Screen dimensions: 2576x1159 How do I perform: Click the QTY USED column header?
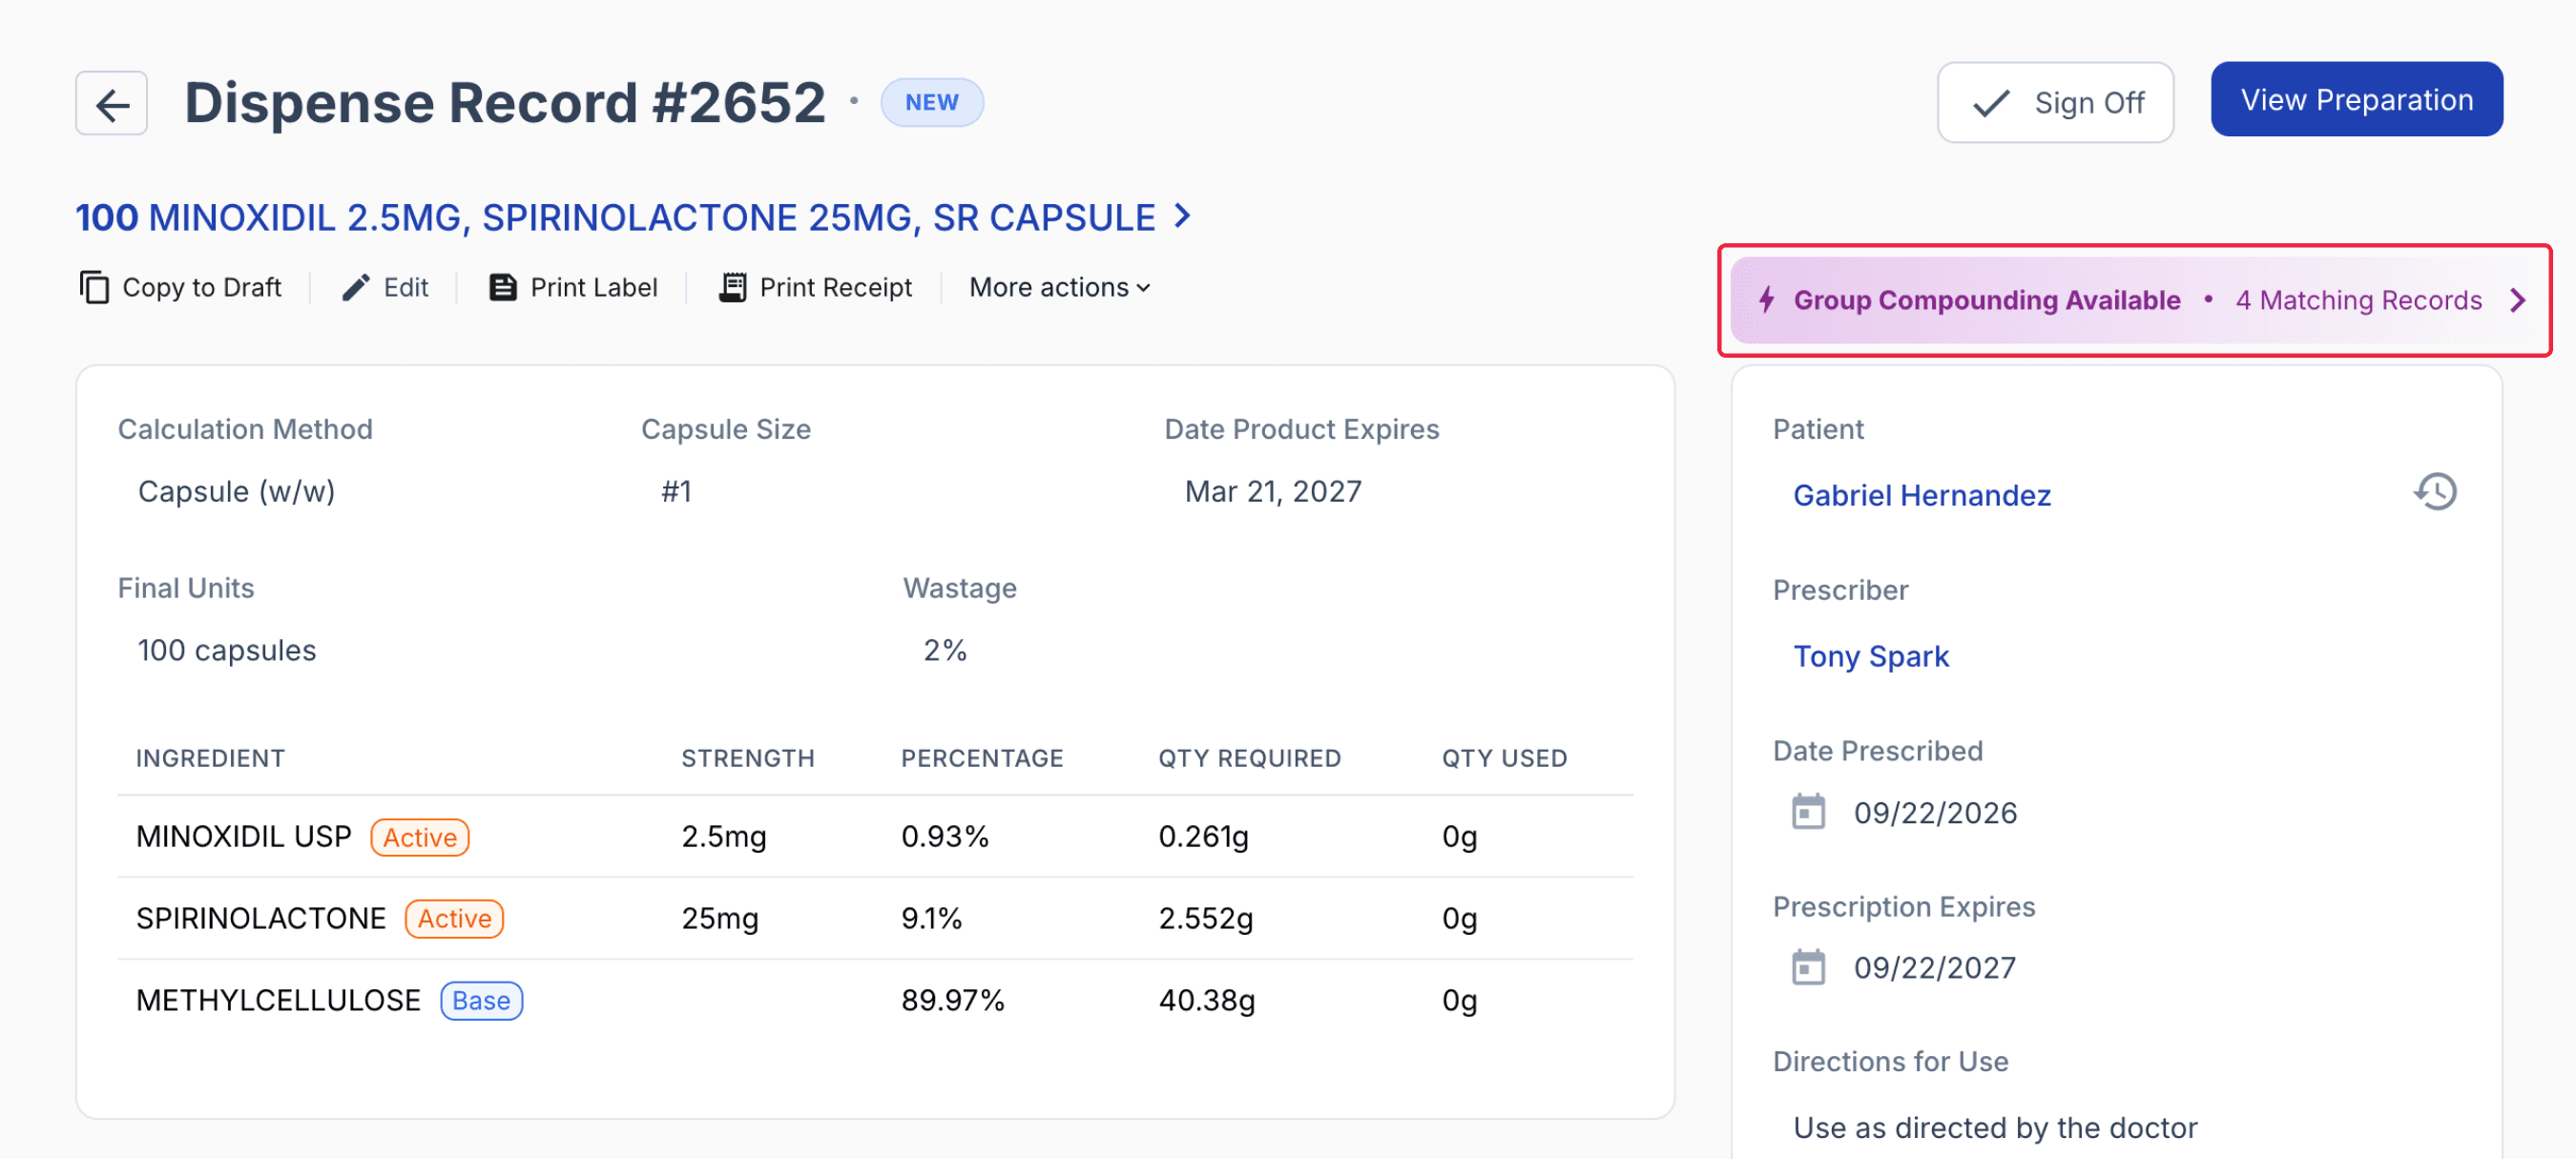[x=1504, y=758]
